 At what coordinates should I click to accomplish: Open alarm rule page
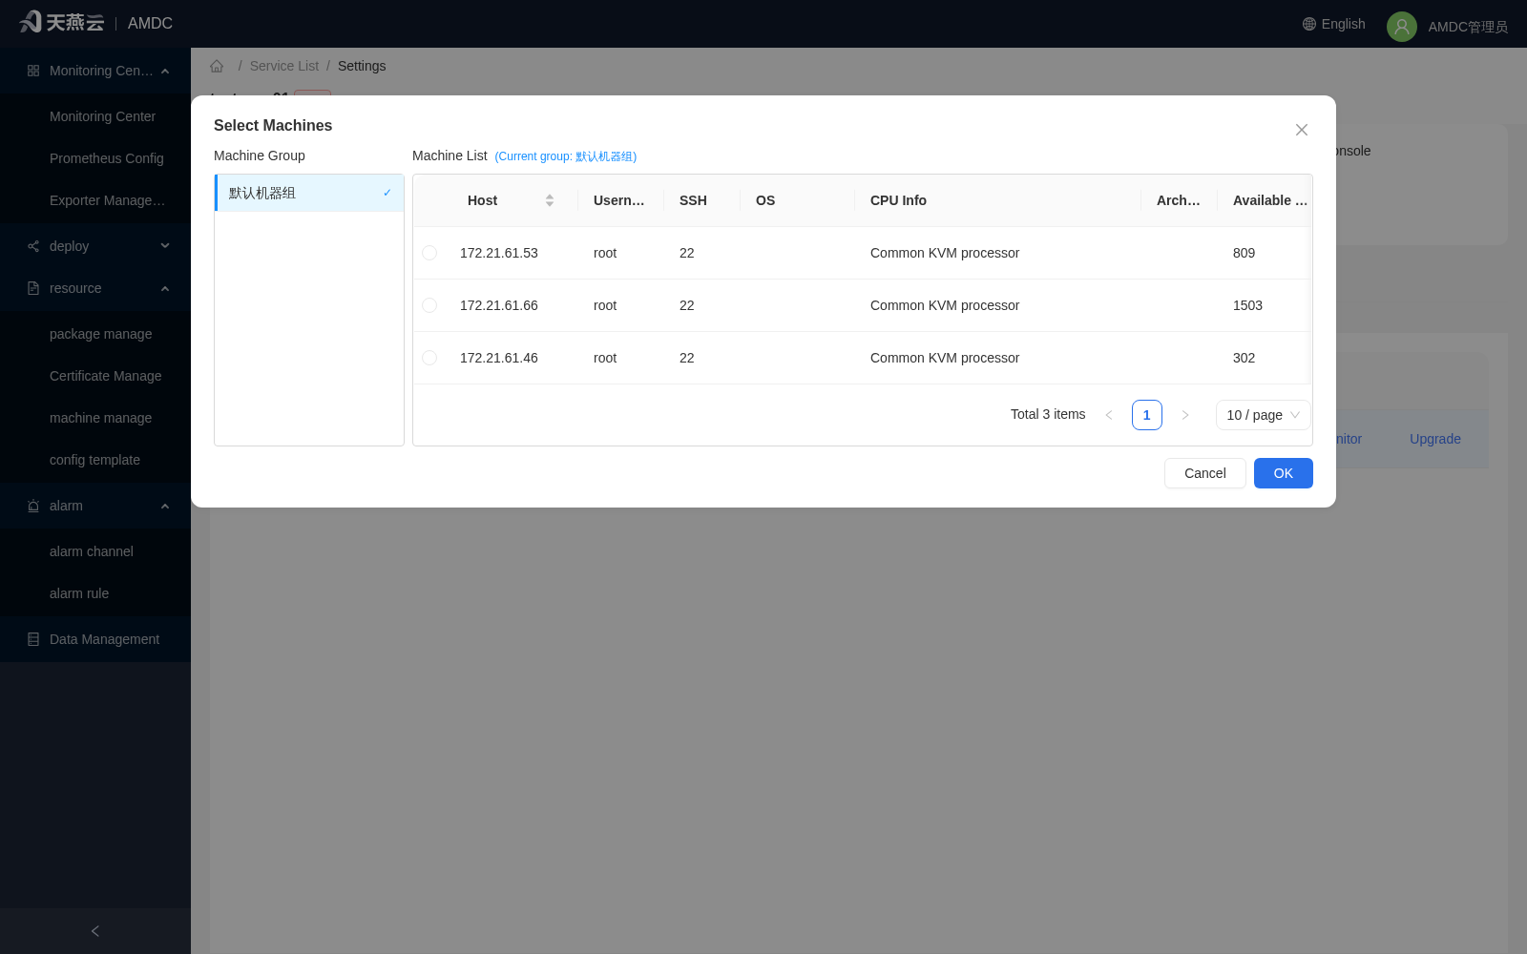pyautogui.click(x=95, y=593)
